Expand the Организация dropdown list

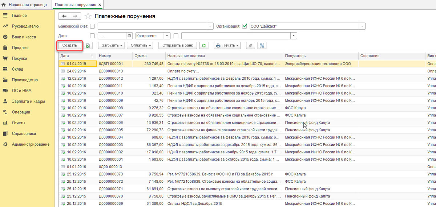[362, 26]
